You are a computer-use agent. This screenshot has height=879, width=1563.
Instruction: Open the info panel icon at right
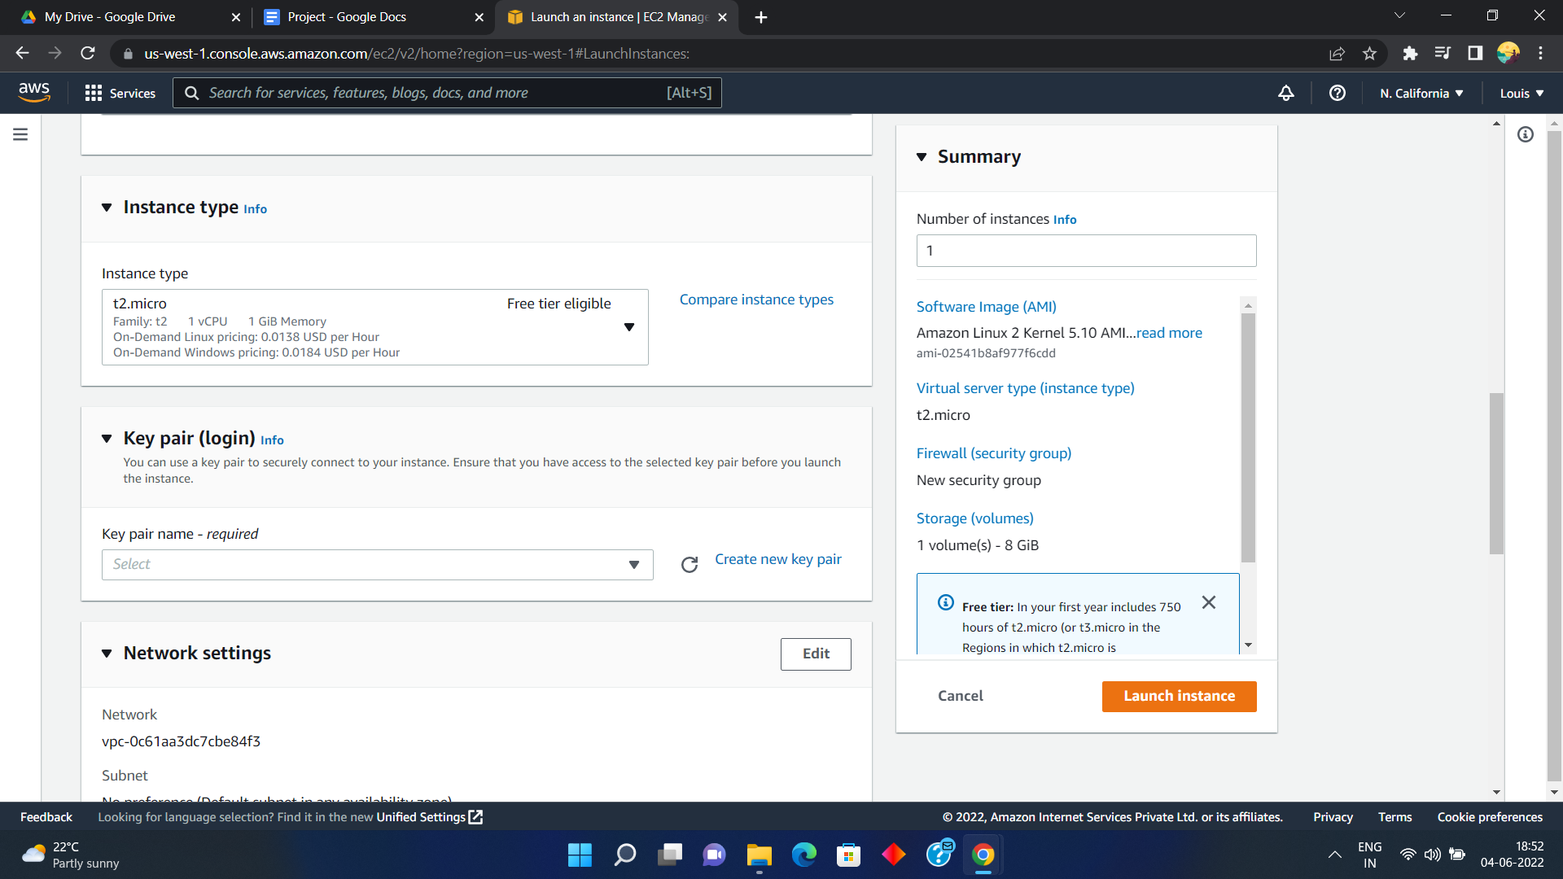(1526, 134)
